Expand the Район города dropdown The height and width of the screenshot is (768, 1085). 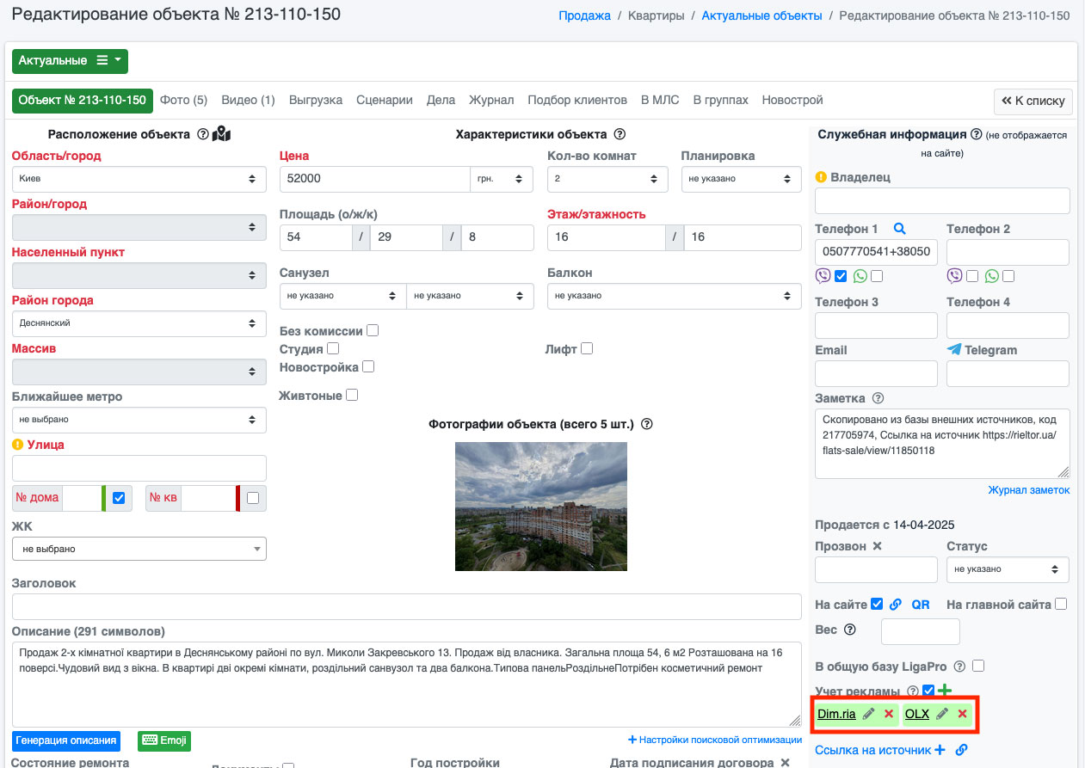pyautogui.click(x=139, y=323)
